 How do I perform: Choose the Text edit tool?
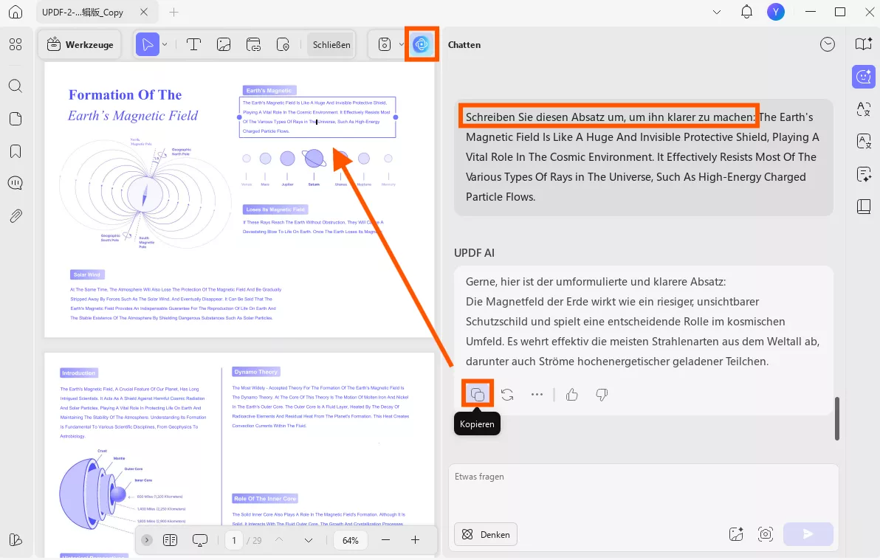pyautogui.click(x=193, y=44)
